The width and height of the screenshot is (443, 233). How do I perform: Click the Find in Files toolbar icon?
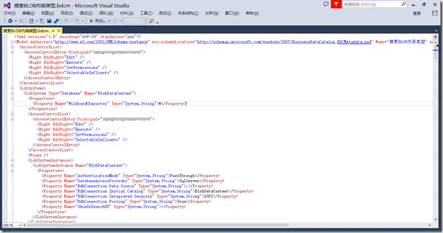152,21
